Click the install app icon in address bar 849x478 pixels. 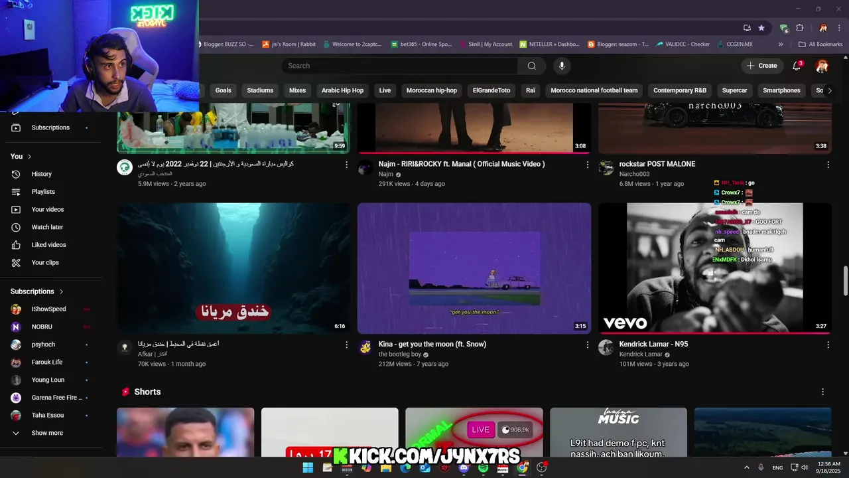747,28
